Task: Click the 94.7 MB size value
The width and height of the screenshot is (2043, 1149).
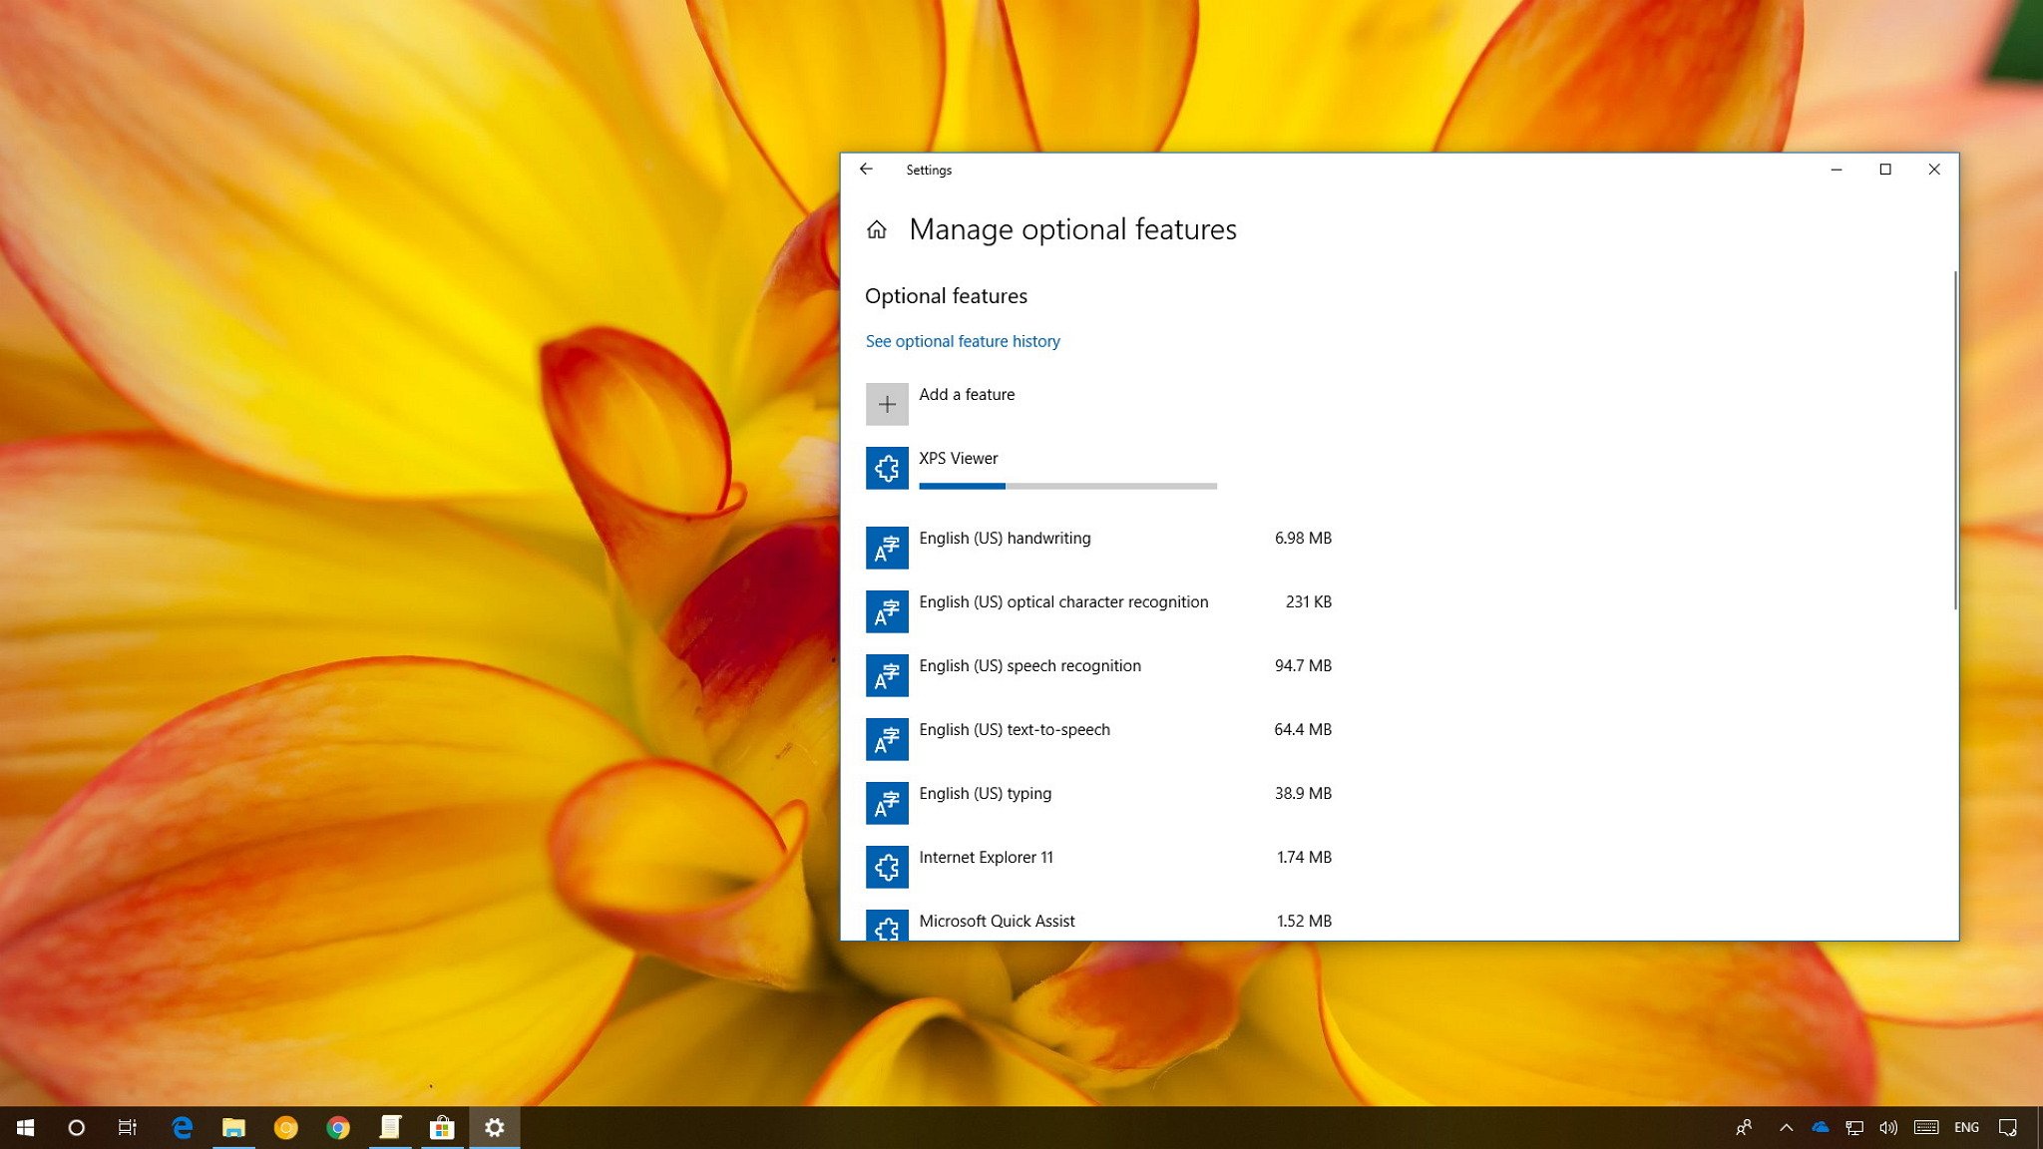Action: [1303, 666]
